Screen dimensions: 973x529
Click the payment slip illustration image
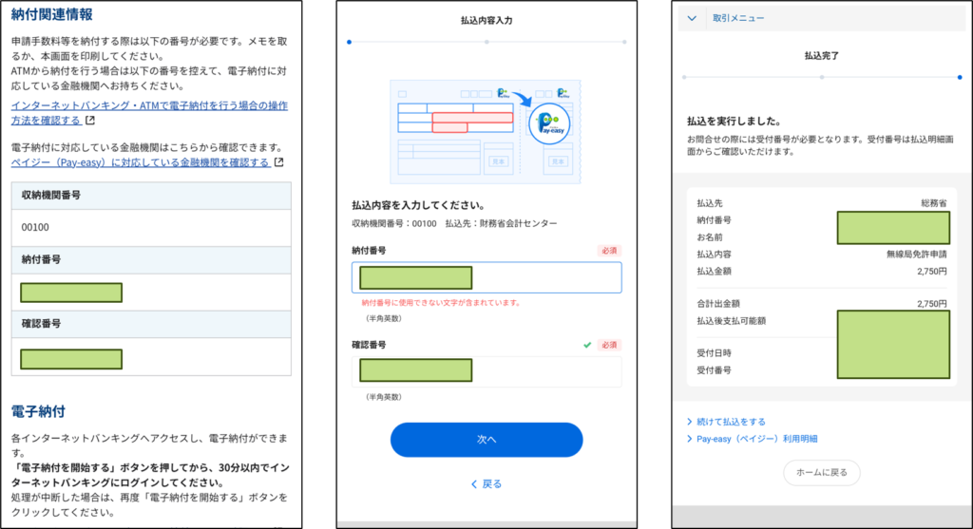point(486,132)
